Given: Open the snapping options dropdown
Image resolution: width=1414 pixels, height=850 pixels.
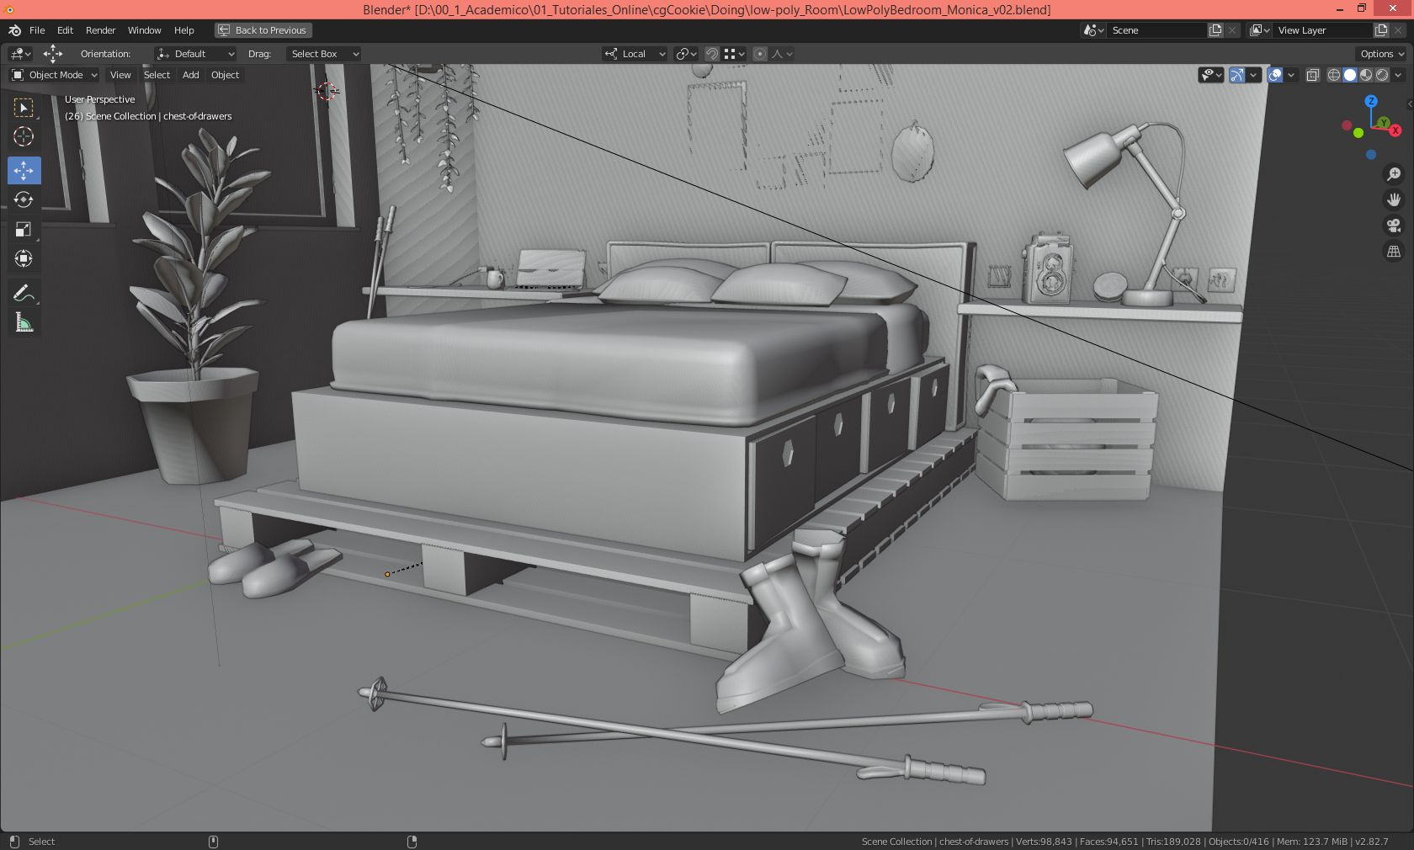Looking at the screenshot, I should [735, 54].
